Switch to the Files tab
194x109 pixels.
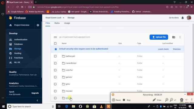48,23
